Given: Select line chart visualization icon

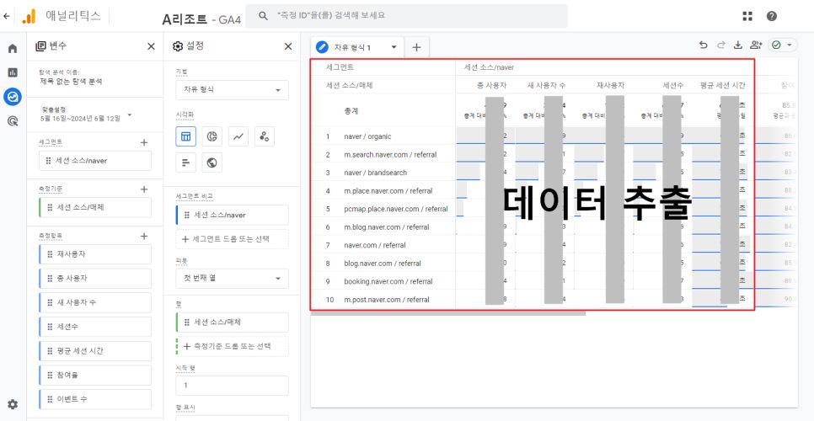Looking at the screenshot, I should click(x=238, y=136).
